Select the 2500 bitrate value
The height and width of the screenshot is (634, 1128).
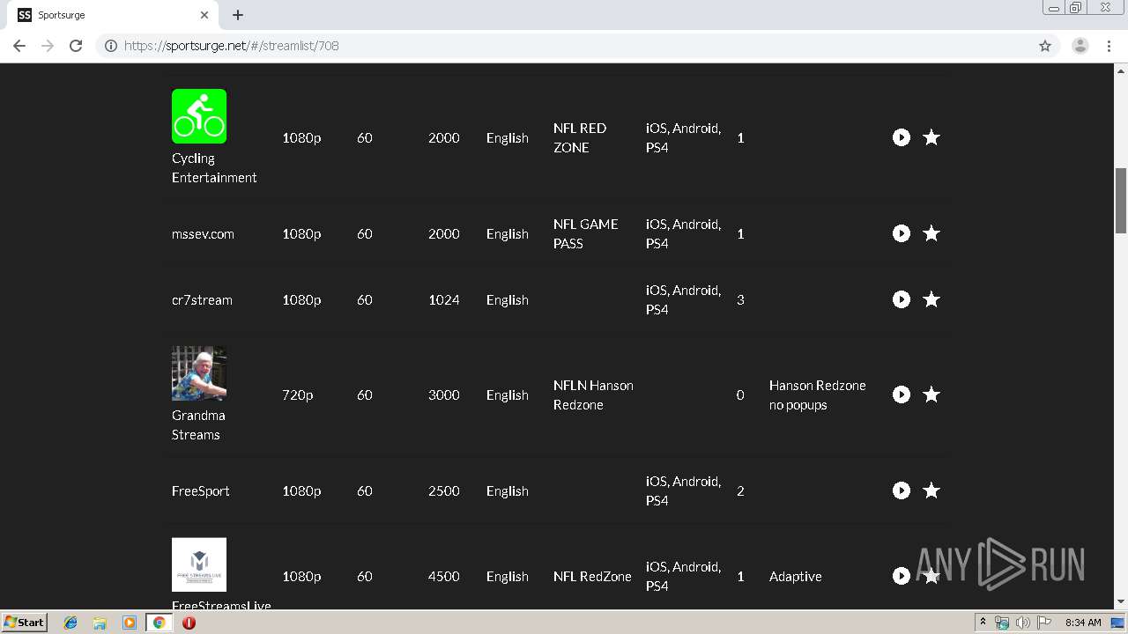444,490
